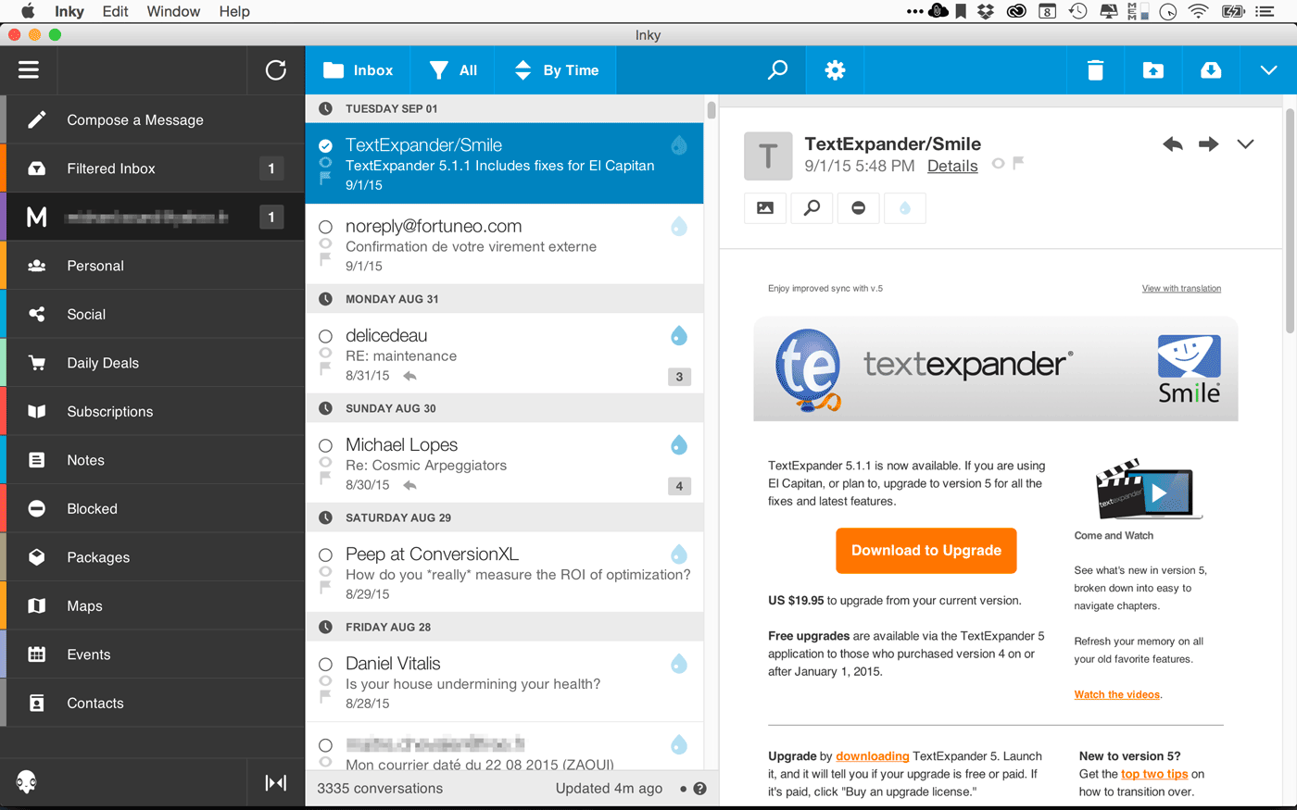Open the Inbox folder dropdown

(359, 70)
